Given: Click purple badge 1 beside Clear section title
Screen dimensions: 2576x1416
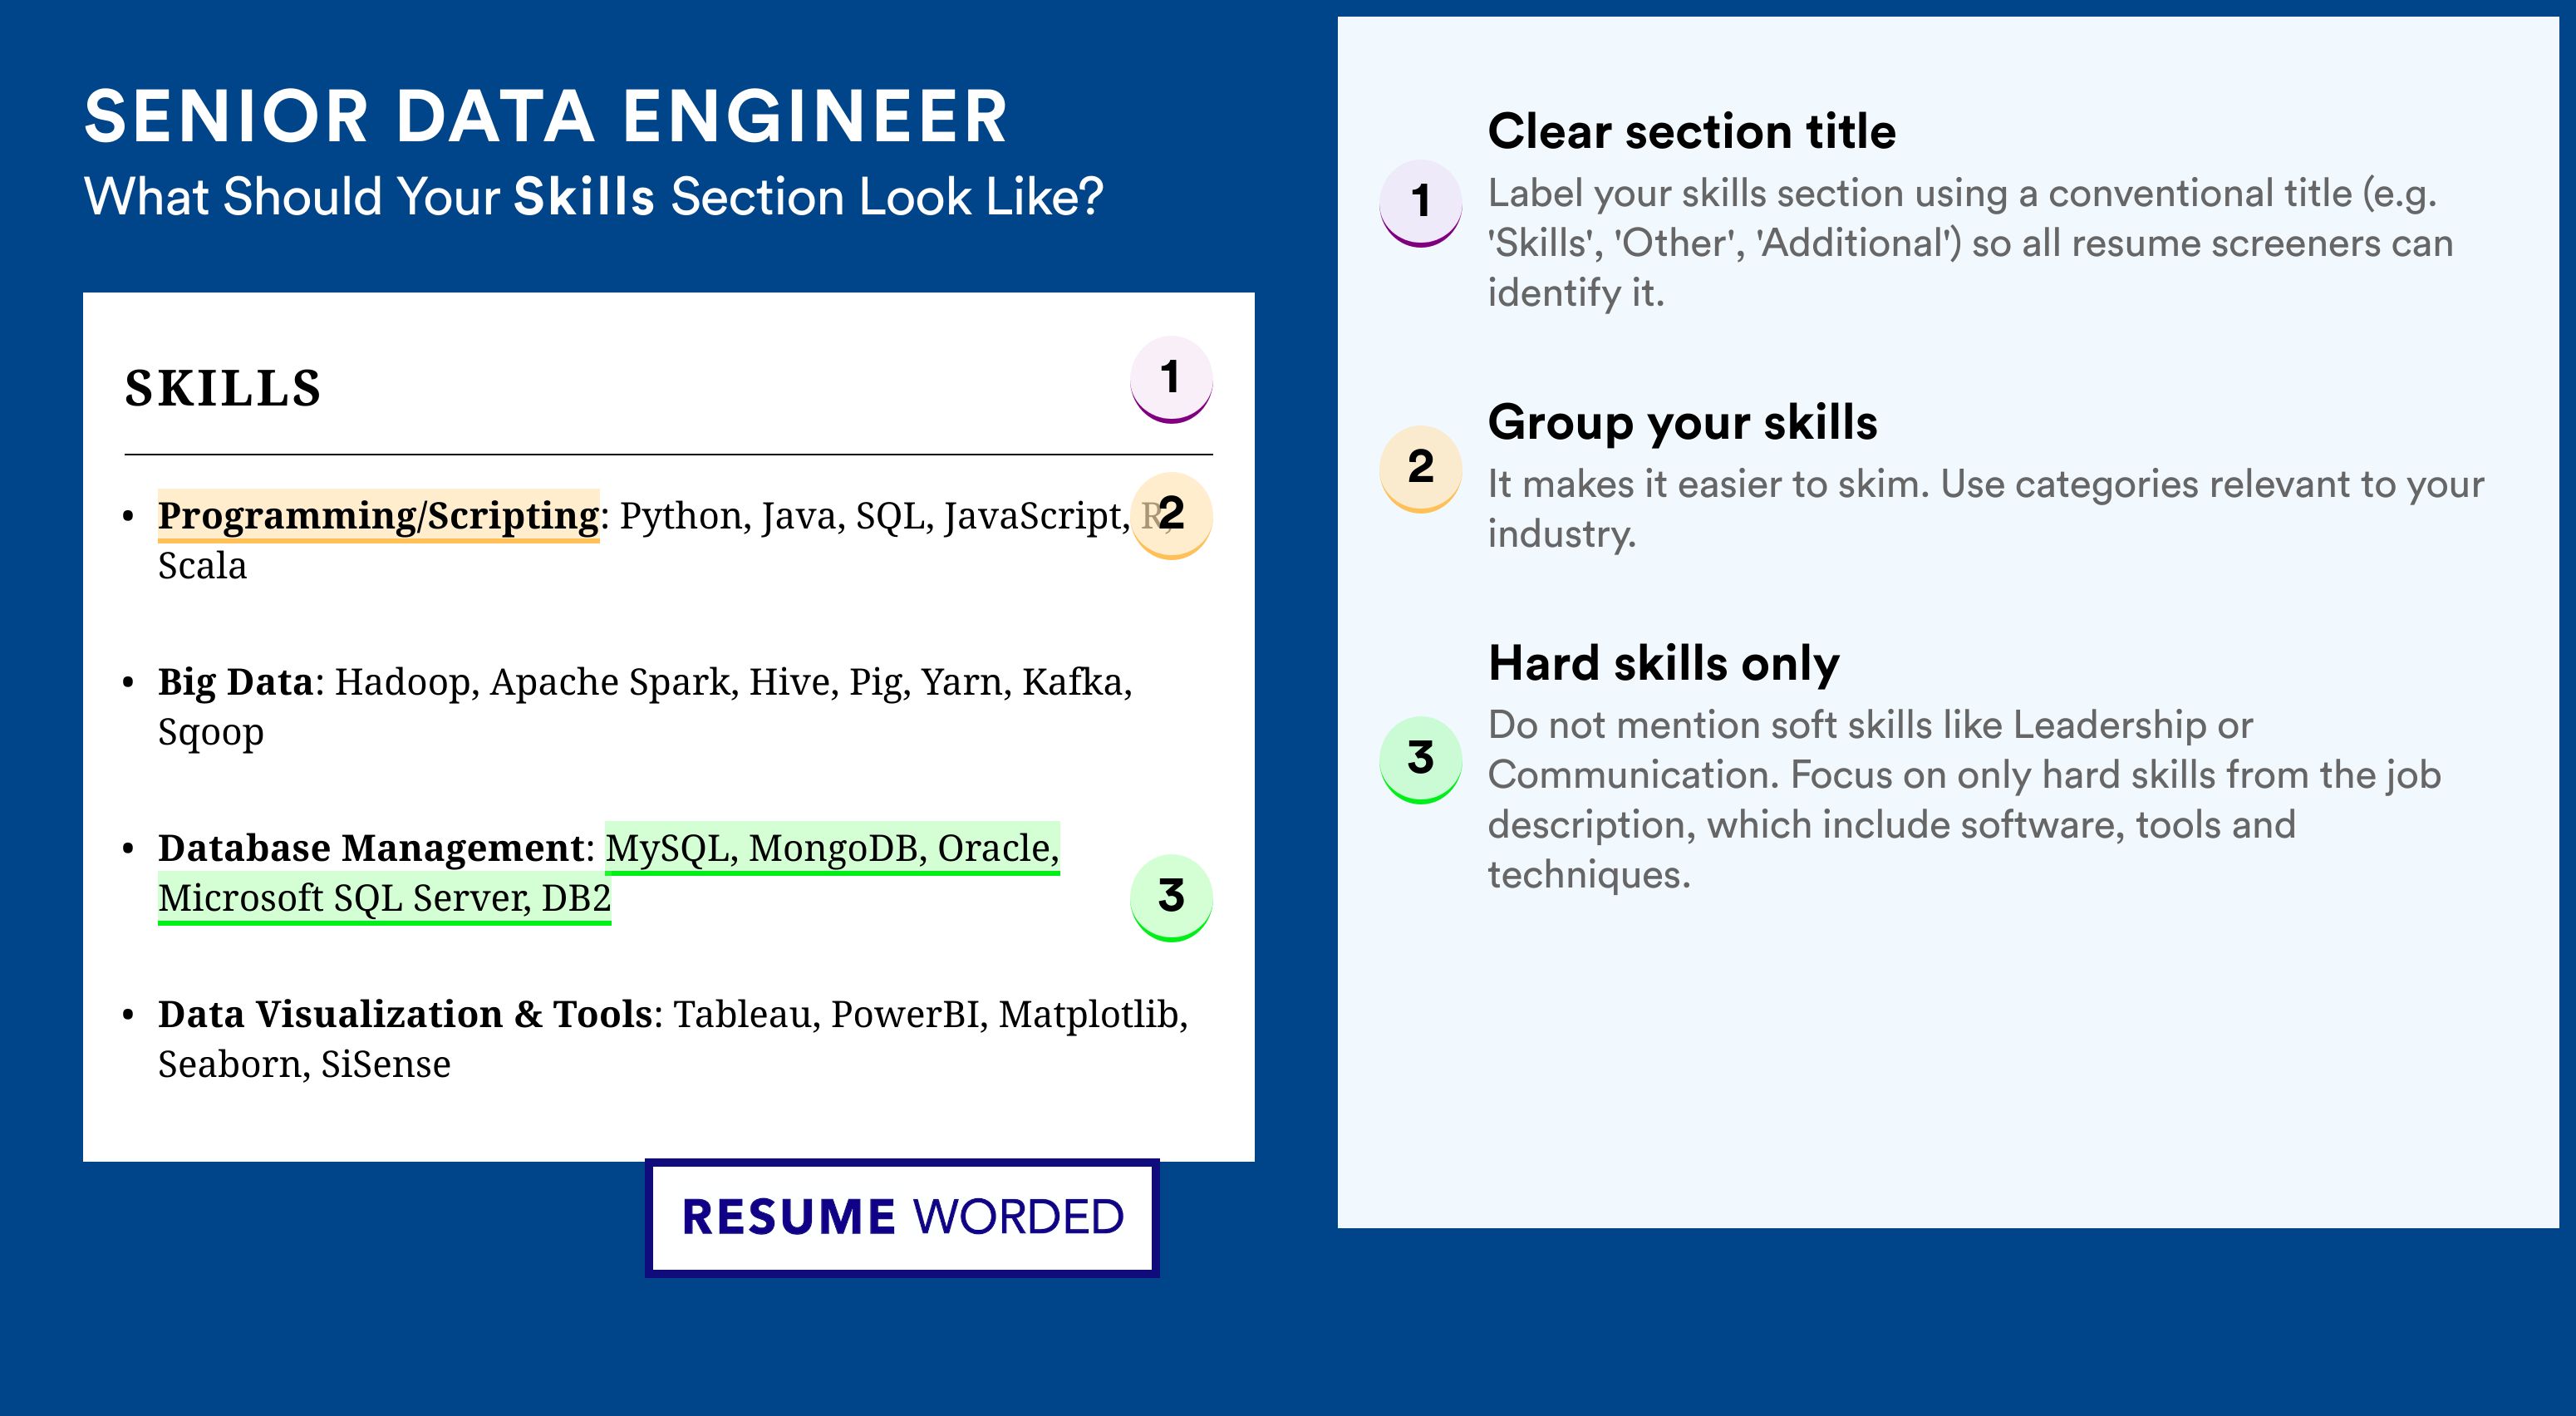Looking at the screenshot, I should pos(1421,203).
